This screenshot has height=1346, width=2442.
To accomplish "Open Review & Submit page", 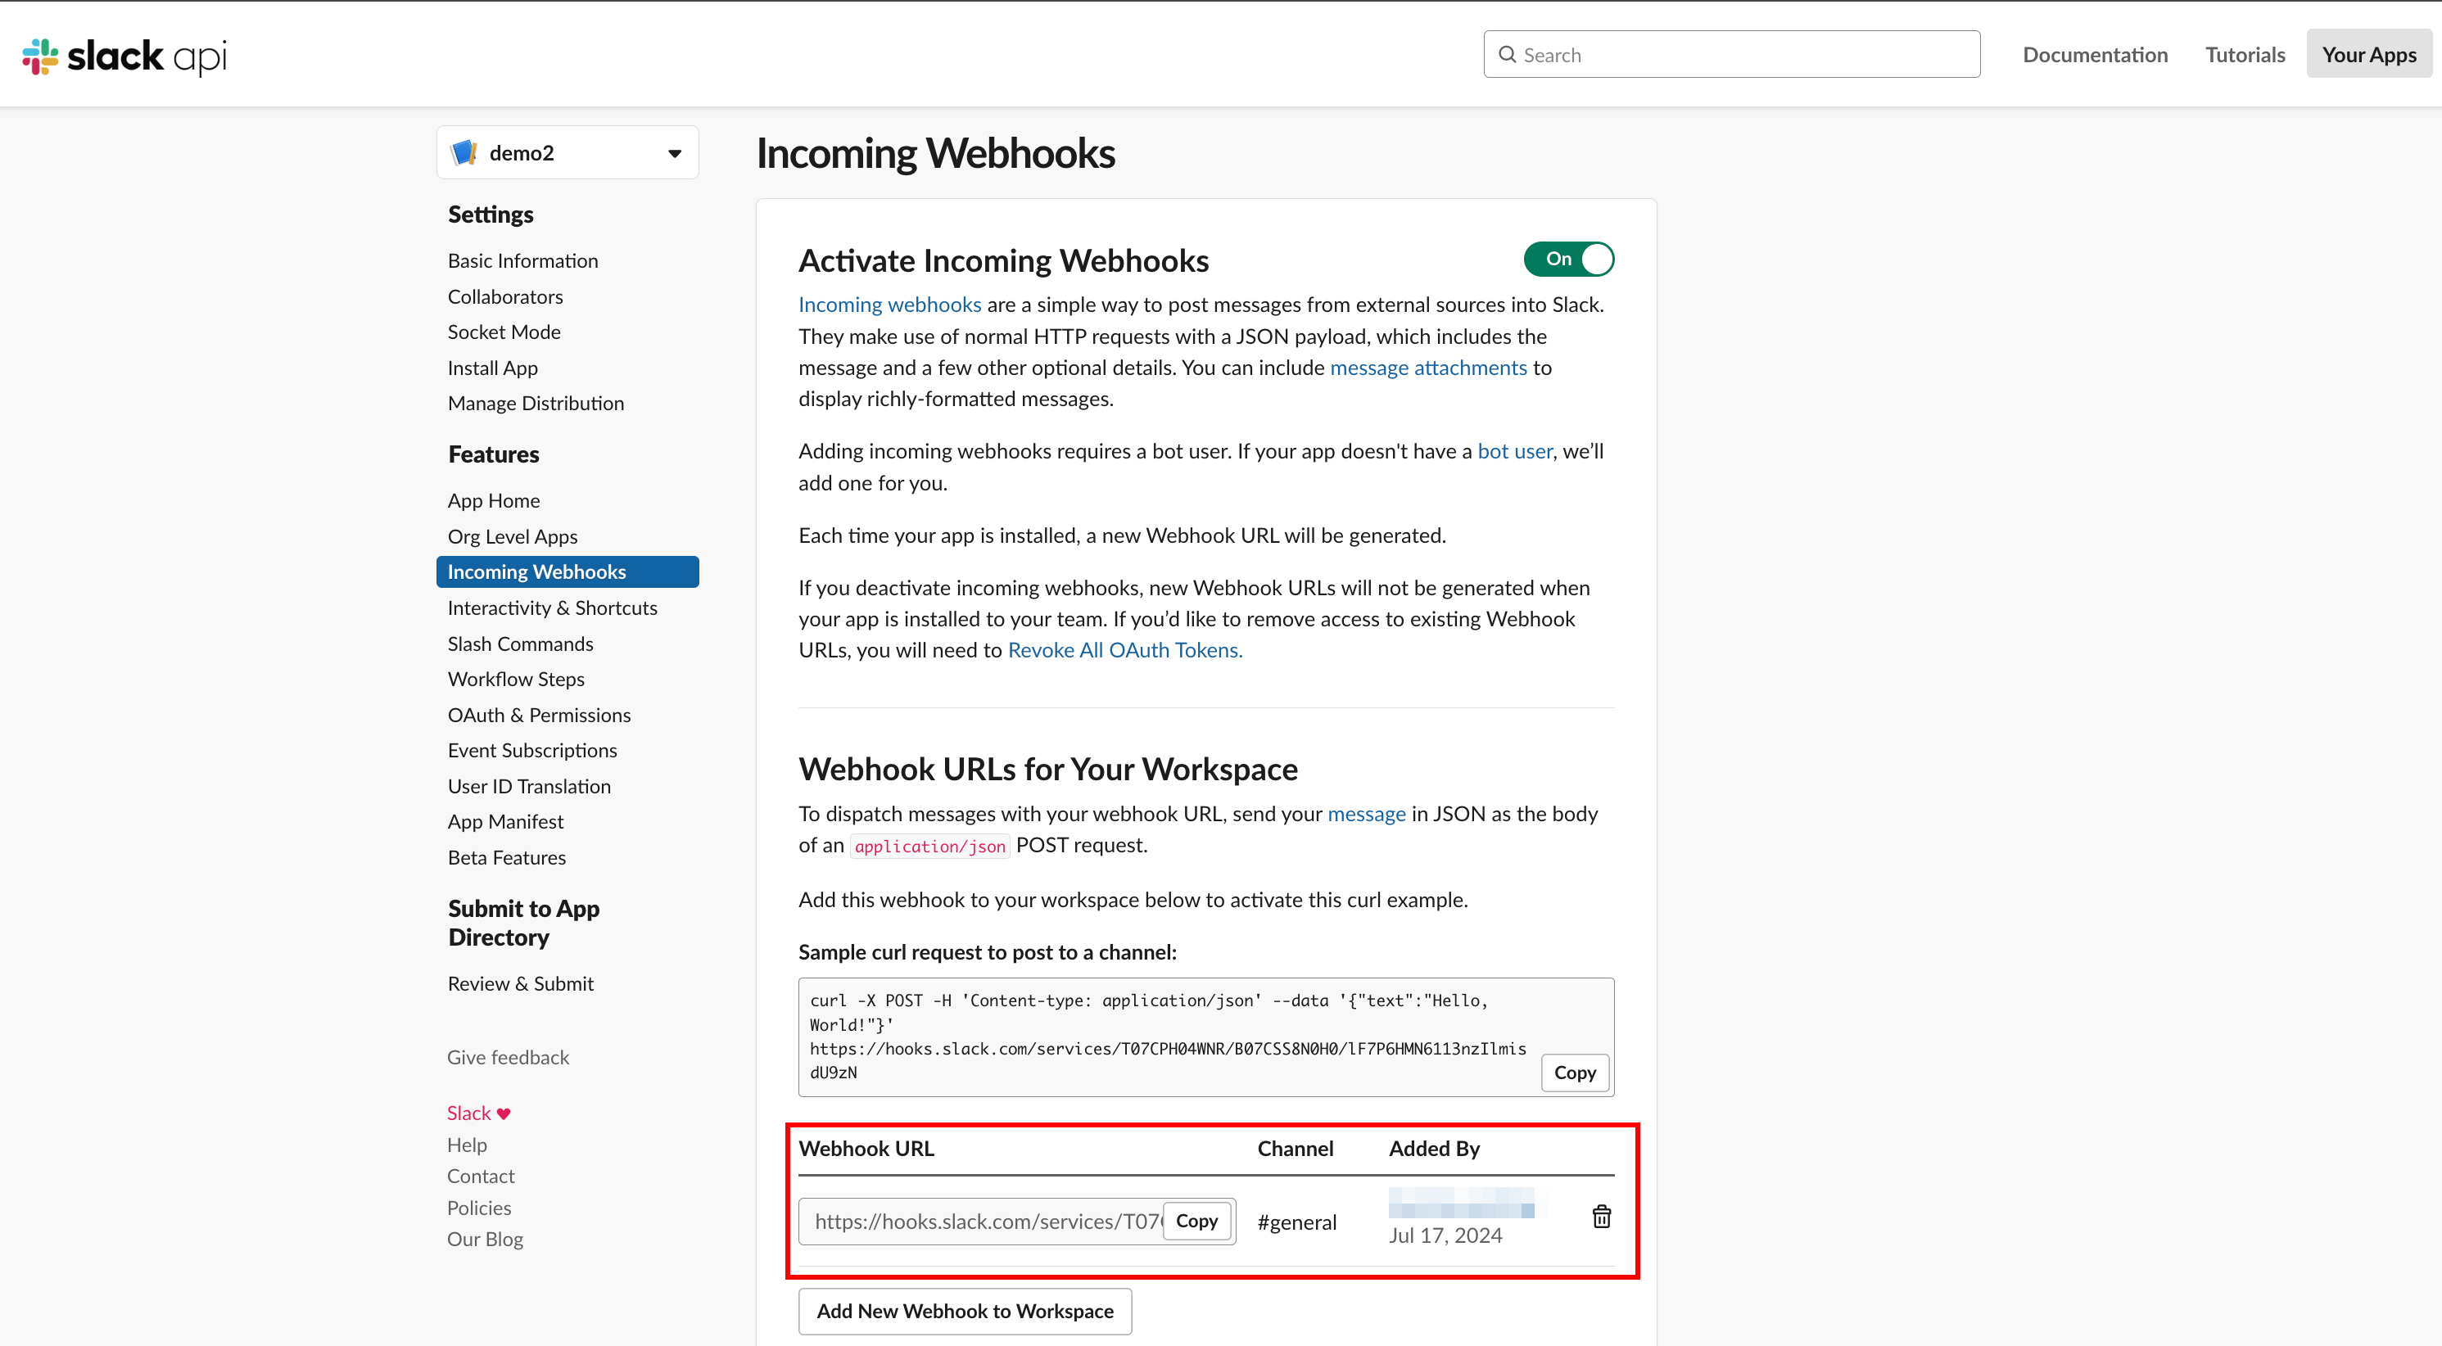I will pos(521,983).
